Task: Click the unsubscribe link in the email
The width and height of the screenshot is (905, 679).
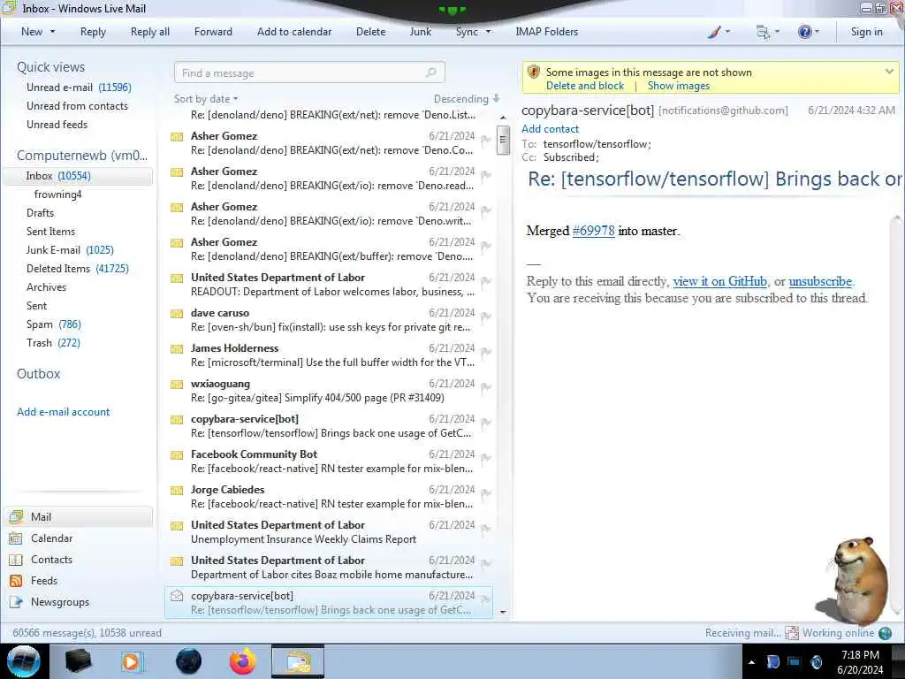Action: (x=820, y=281)
